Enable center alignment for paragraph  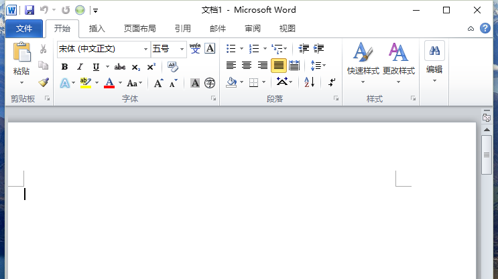point(247,66)
